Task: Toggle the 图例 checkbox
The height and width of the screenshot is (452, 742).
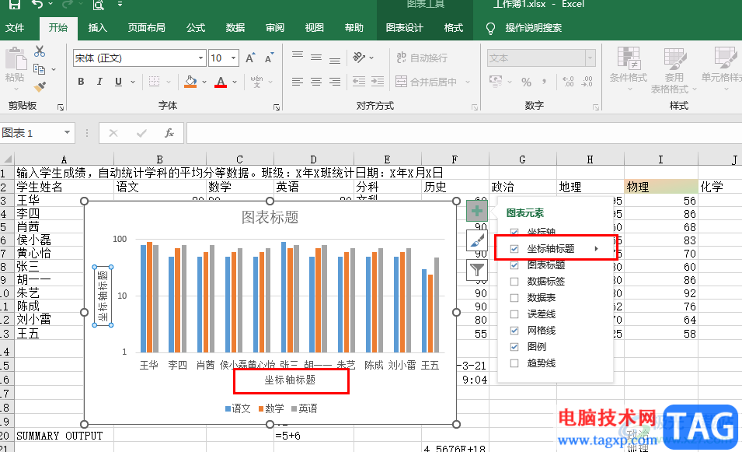Action: tap(514, 347)
